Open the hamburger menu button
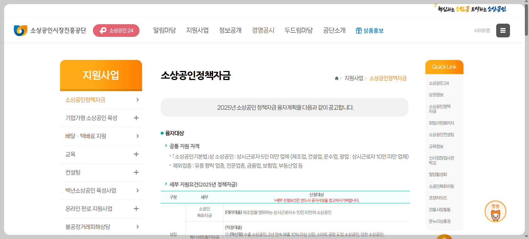Screen dimensions: 529x239 click(503, 31)
